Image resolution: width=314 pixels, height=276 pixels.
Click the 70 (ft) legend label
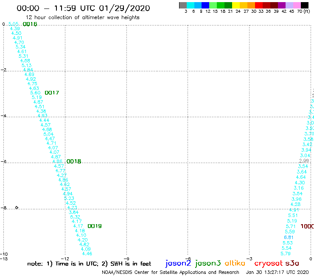click(303, 11)
